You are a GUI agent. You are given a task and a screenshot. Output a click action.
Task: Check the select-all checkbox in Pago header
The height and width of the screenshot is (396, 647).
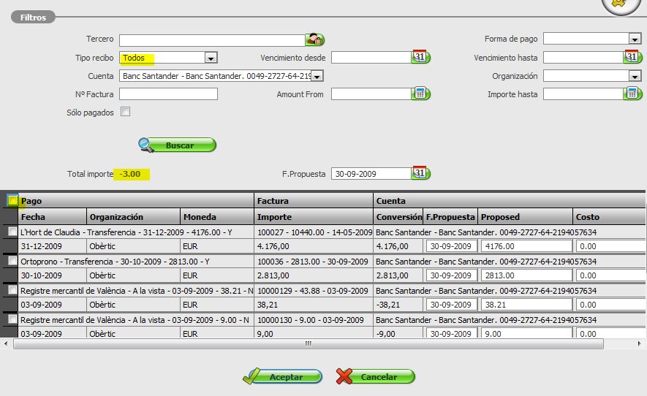12,200
